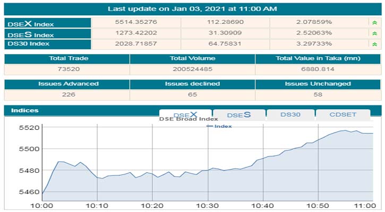The width and height of the screenshot is (385, 212).
Task: Show the CDSET chart tab
Action: [x=343, y=115]
